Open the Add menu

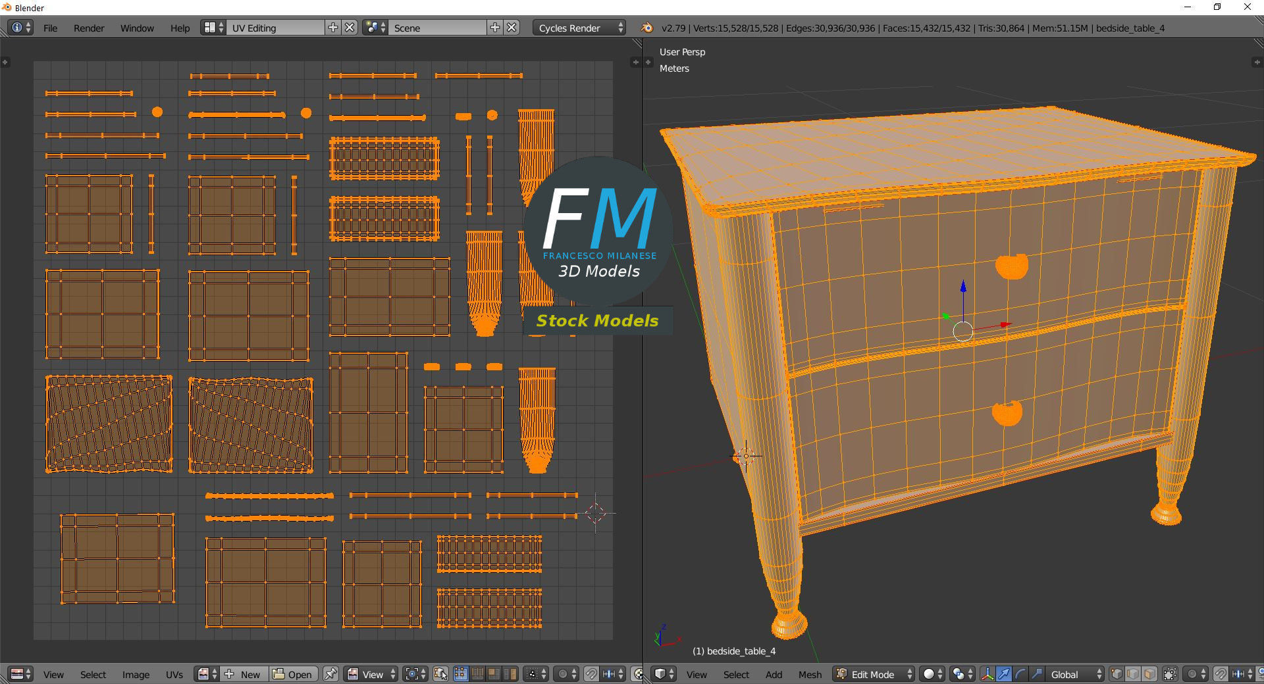(774, 674)
